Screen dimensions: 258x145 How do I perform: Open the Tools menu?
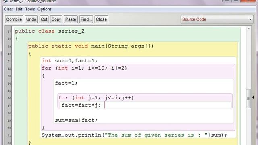[30, 9]
